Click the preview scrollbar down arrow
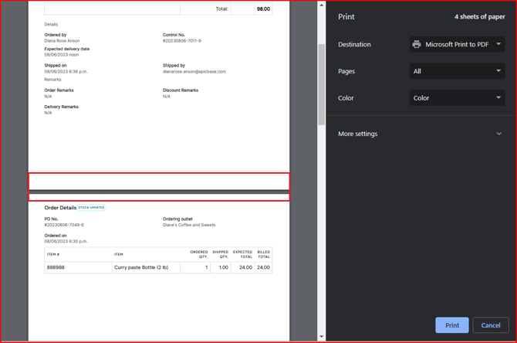Image resolution: width=517 pixels, height=343 pixels. (322, 336)
